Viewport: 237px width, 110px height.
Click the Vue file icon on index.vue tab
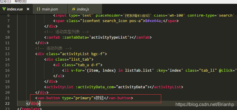point(4,9)
